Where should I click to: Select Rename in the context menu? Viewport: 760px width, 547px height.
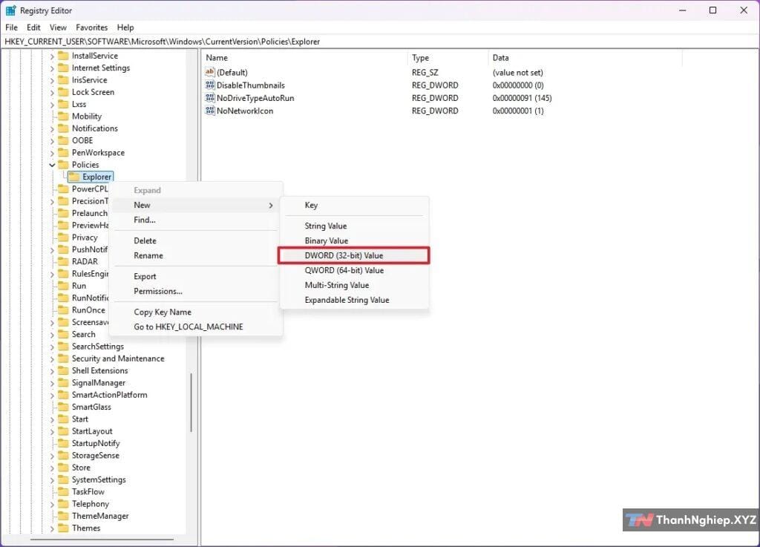pyautogui.click(x=196, y=255)
